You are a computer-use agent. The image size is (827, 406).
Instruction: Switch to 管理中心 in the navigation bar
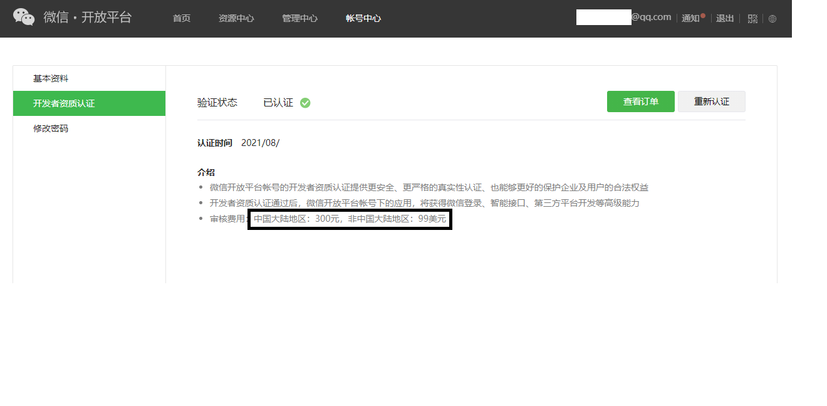point(299,18)
